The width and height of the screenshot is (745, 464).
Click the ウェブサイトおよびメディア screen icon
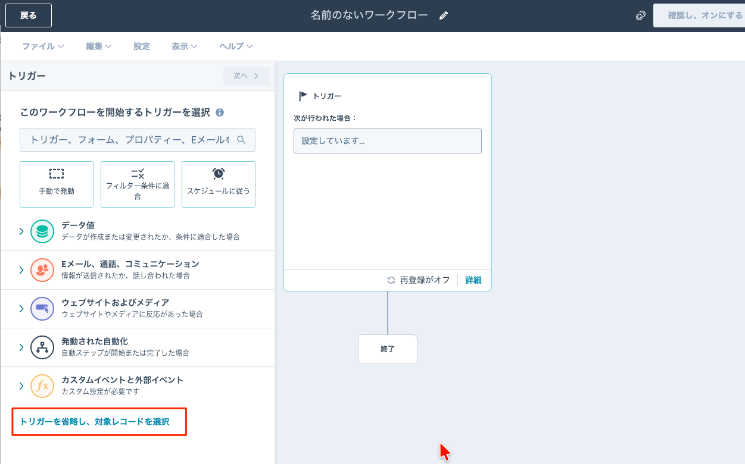[42, 309]
